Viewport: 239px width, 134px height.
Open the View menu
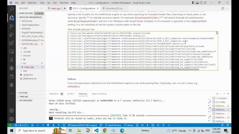tap(42, 3)
